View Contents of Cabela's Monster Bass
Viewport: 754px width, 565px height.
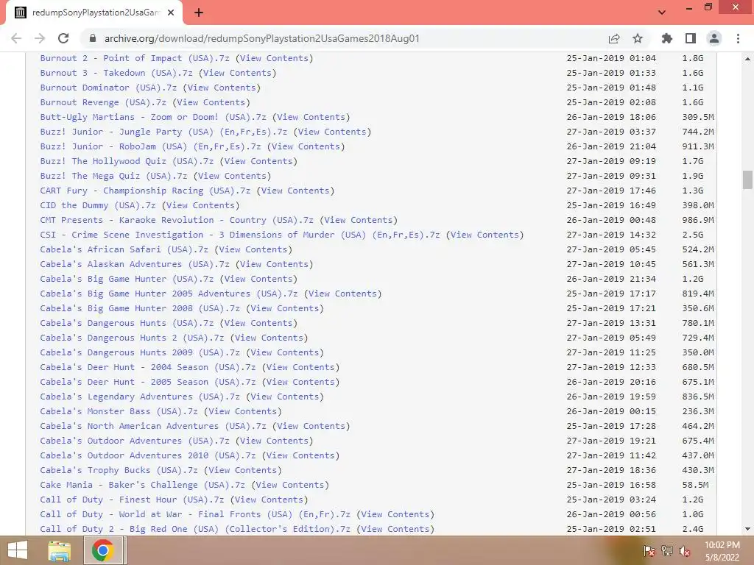pos(243,411)
